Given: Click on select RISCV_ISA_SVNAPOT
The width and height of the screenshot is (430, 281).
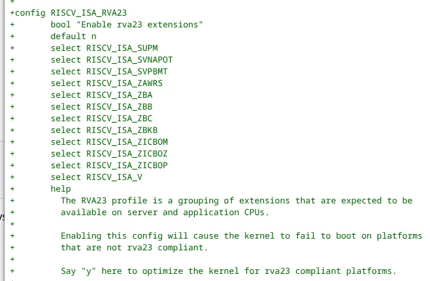Looking at the screenshot, I should click(112, 59).
